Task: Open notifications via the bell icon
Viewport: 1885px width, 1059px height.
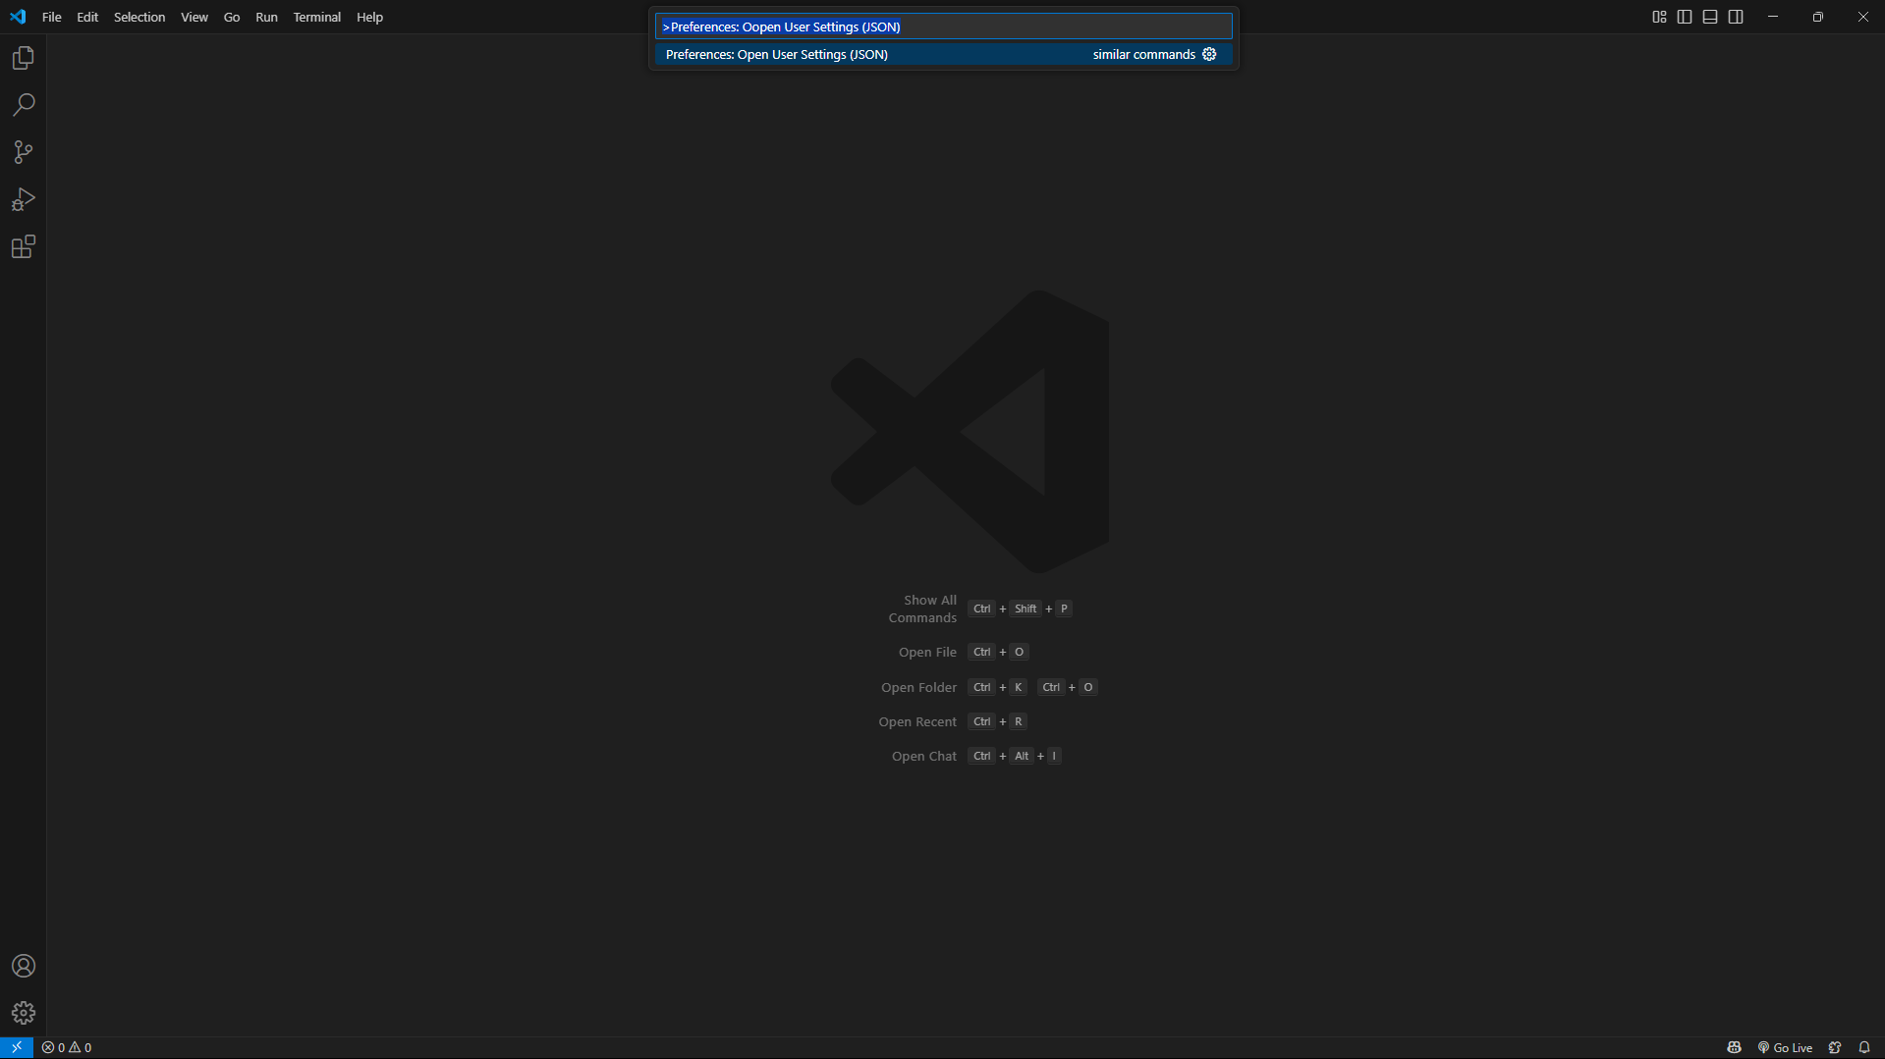Action: click(x=1865, y=1047)
